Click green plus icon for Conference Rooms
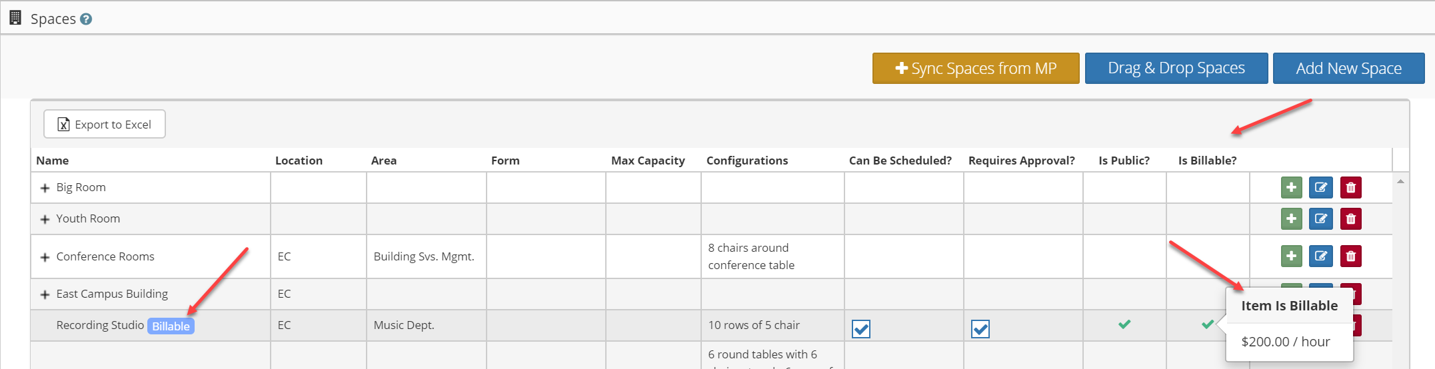 (1291, 256)
